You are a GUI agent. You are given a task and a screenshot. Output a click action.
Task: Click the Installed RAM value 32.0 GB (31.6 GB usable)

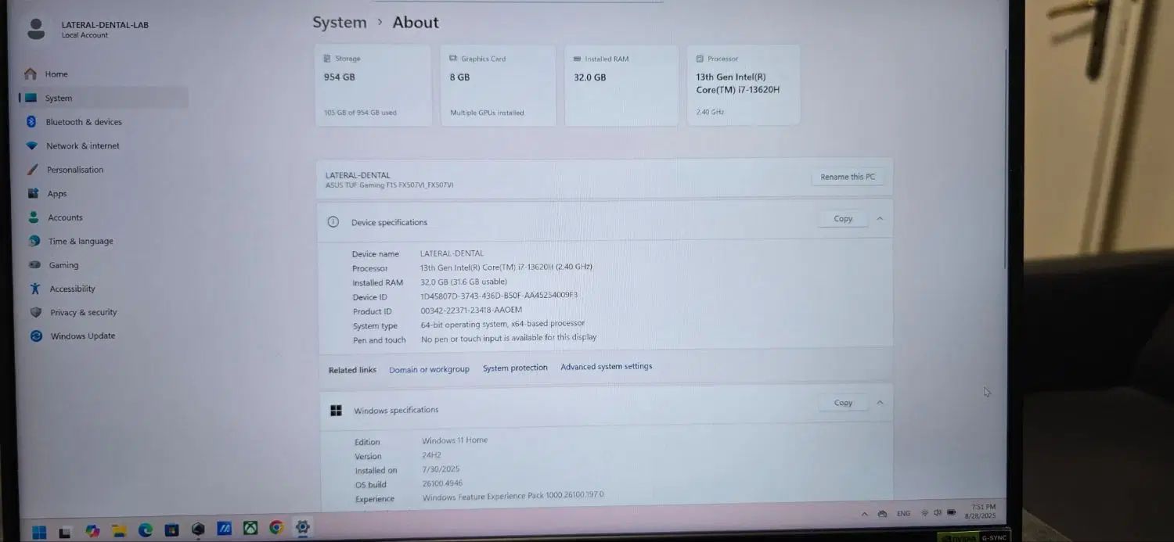tap(463, 282)
